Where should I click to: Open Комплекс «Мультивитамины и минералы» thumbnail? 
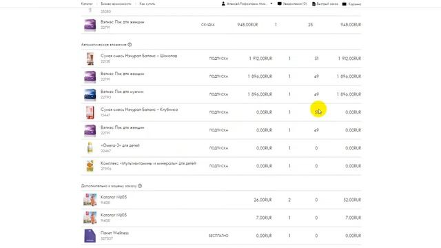(90, 166)
